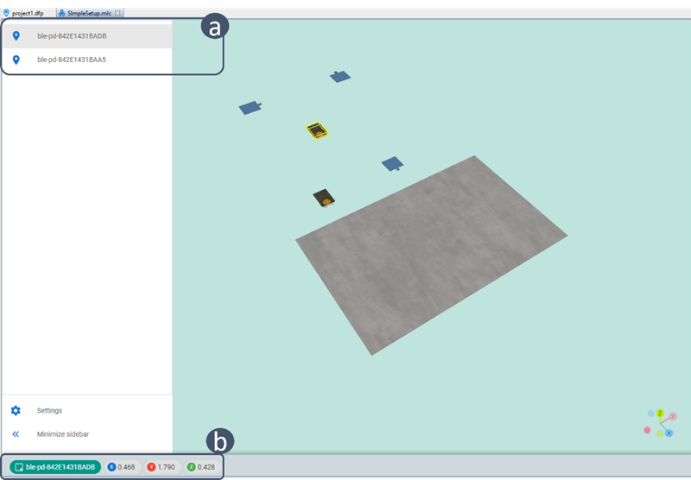
Task: Click the Settings label in sidebar
Action: click(49, 411)
